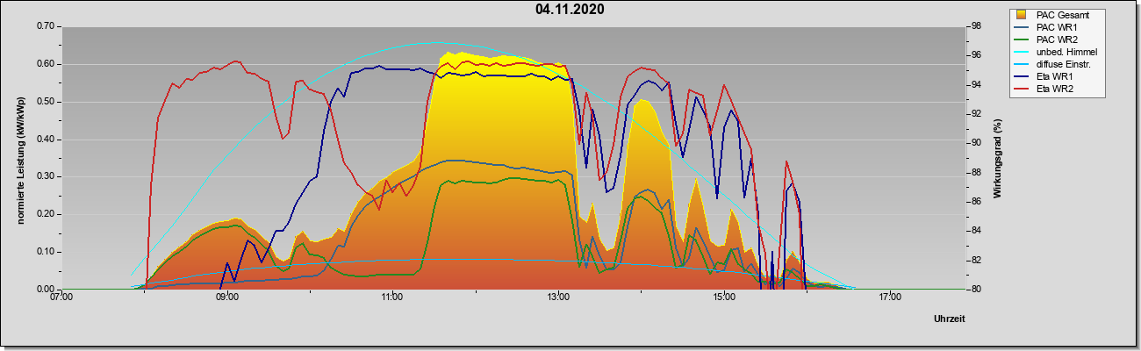Click the 07:00 time axis label

pos(61,299)
